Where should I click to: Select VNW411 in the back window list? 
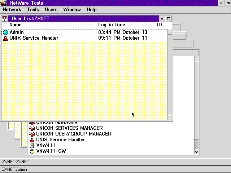pos(46,145)
